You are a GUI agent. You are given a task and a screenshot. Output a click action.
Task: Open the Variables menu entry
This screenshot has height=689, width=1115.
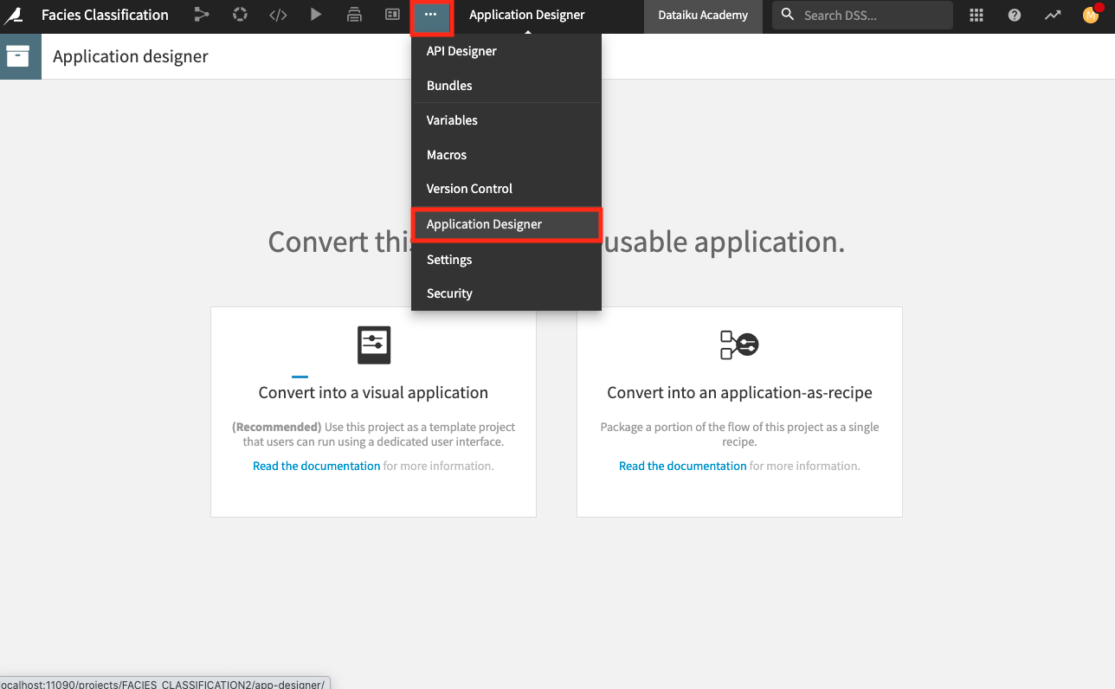452,119
